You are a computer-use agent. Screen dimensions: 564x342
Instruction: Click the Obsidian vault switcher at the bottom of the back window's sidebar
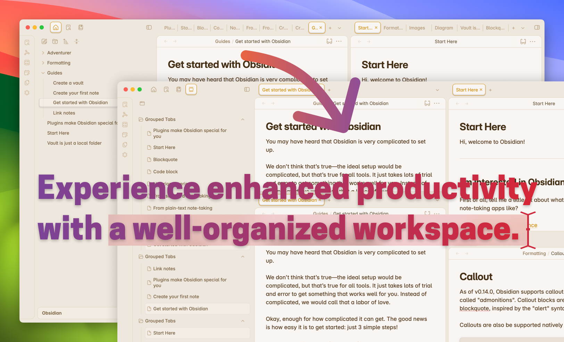[77, 313]
